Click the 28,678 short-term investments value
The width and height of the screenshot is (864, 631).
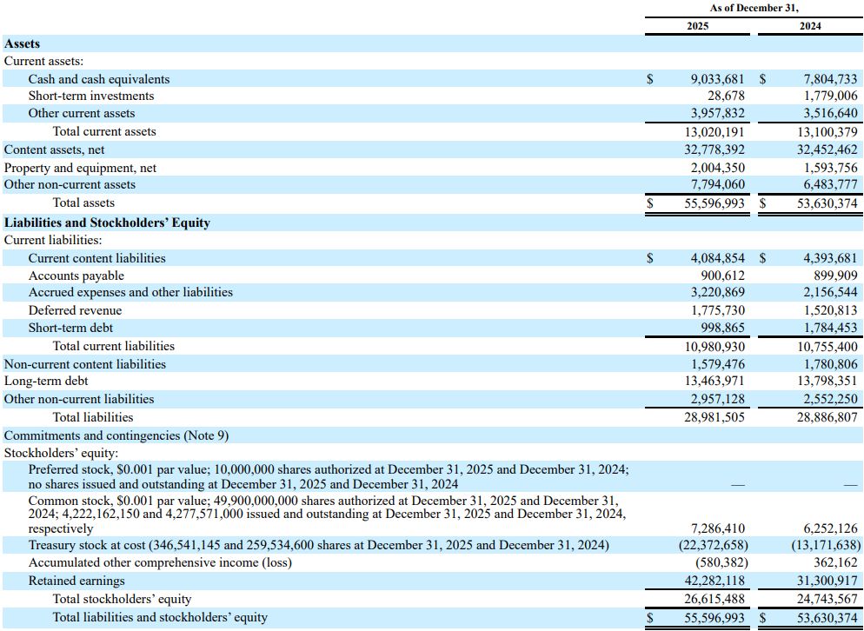click(727, 96)
